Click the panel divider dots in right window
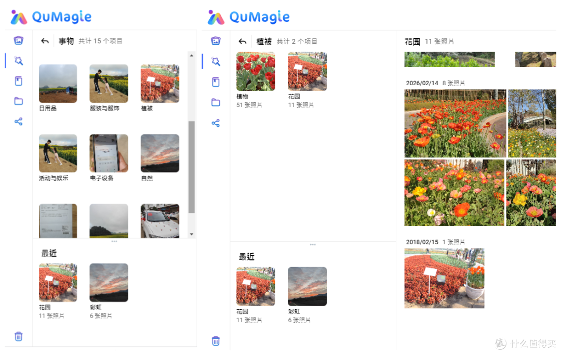The image size is (561, 355). 313,245
